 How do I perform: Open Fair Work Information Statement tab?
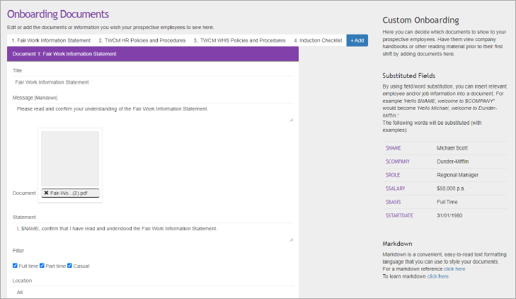(51, 40)
